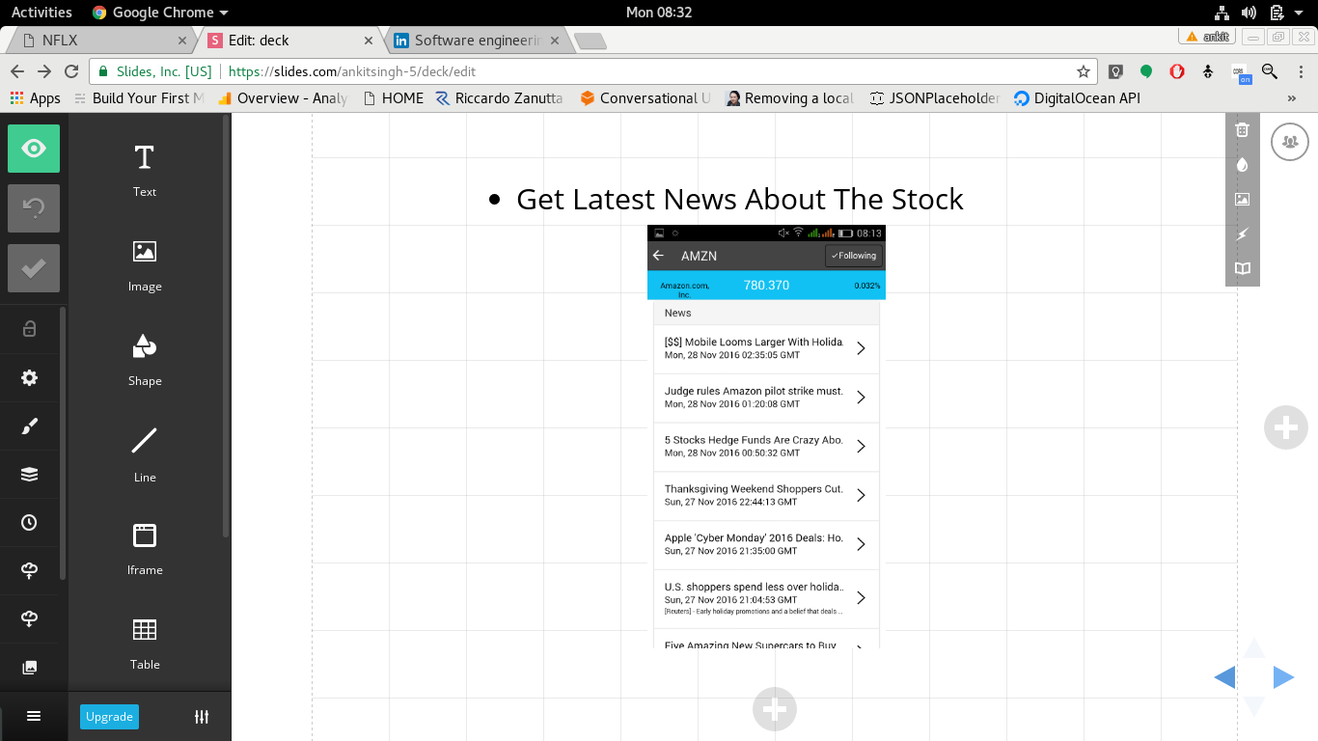The width and height of the screenshot is (1318, 741).
Task: Insert an Image block
Action: (145, 264)
